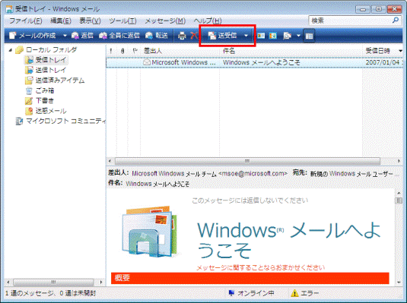Click the message count status text
This screenshot has width=407, height=303.
(x=51, y=293)
